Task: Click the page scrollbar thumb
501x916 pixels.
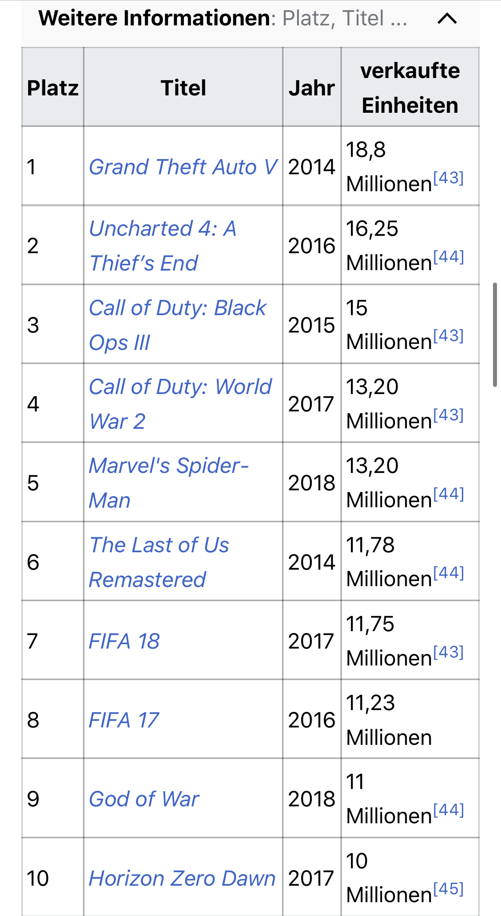Action: [495, 334]
